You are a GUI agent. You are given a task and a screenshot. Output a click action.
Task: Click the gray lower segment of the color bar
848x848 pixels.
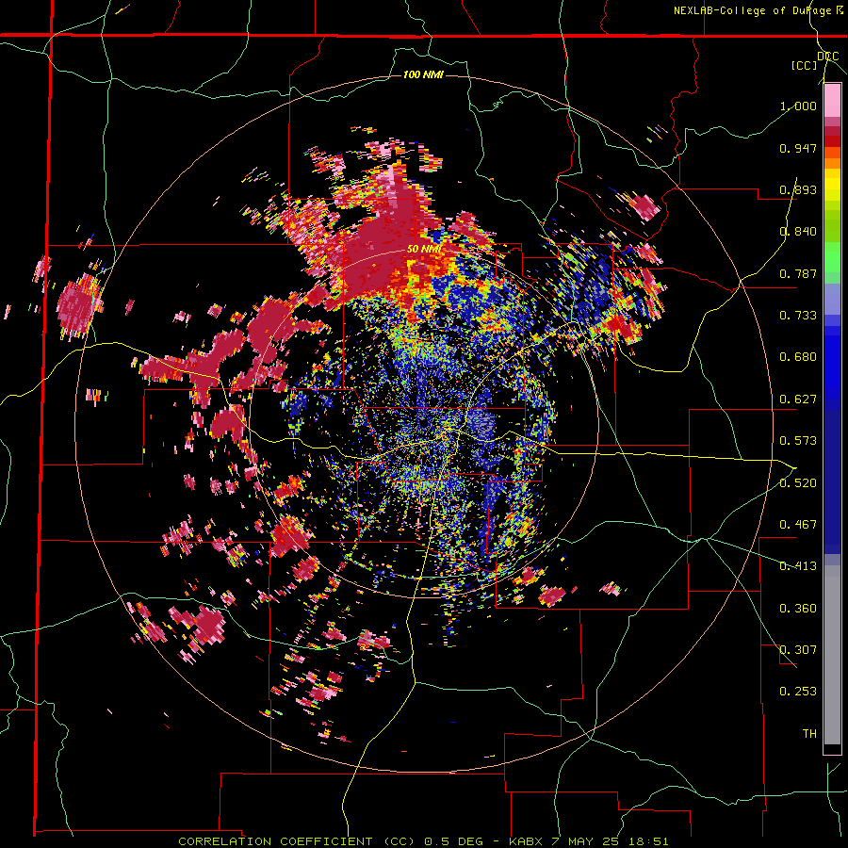pos(832,655)
